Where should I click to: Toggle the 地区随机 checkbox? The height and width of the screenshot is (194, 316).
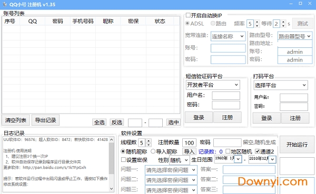coord(228,151)
